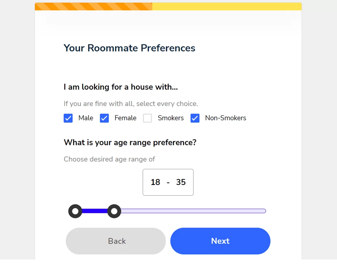Uncheck the Male checkbox
The image size is (337, 264).
coord(68,118)
